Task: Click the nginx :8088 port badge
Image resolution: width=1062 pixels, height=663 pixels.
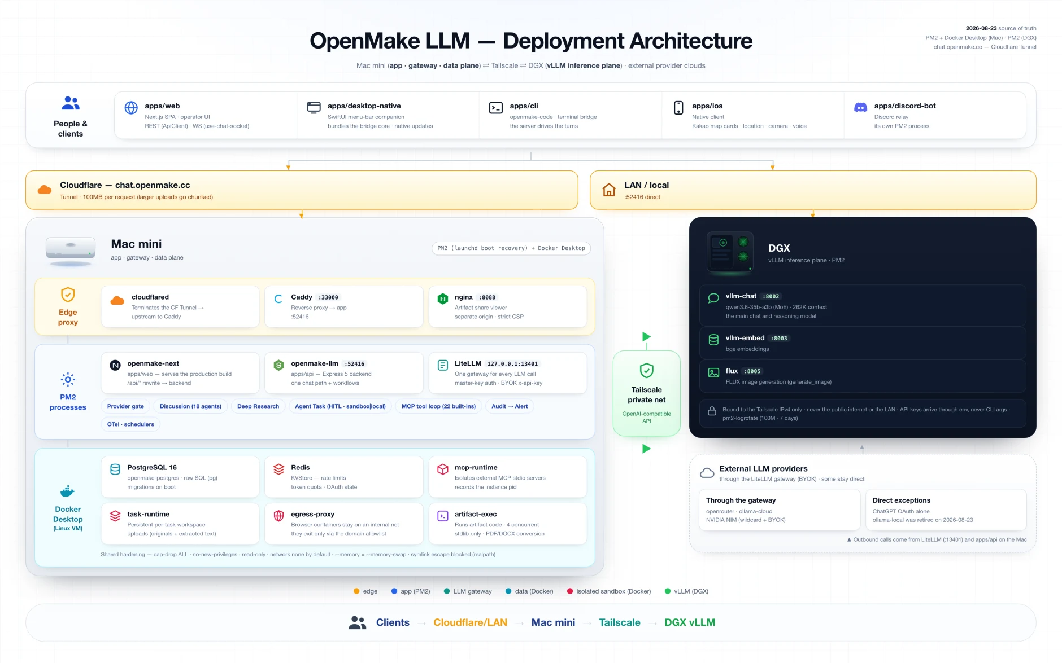Action: [487, 297]
